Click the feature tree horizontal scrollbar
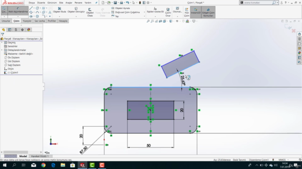 click(16, 152)
